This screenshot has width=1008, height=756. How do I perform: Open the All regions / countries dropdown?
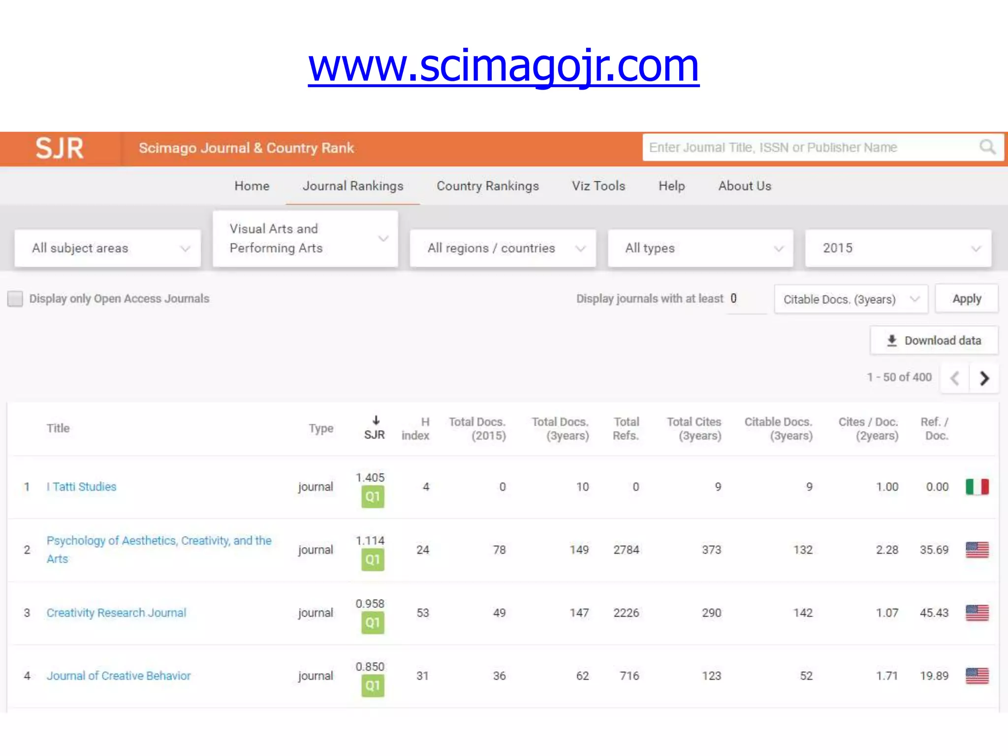click(503, 248)
